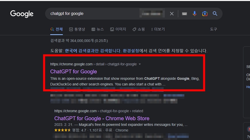Image resolution: width=250 pixels, height=140 pixels.
Task: Click the chatgpt-for-google related URL breadcrumb
Action: coord(99,111)
